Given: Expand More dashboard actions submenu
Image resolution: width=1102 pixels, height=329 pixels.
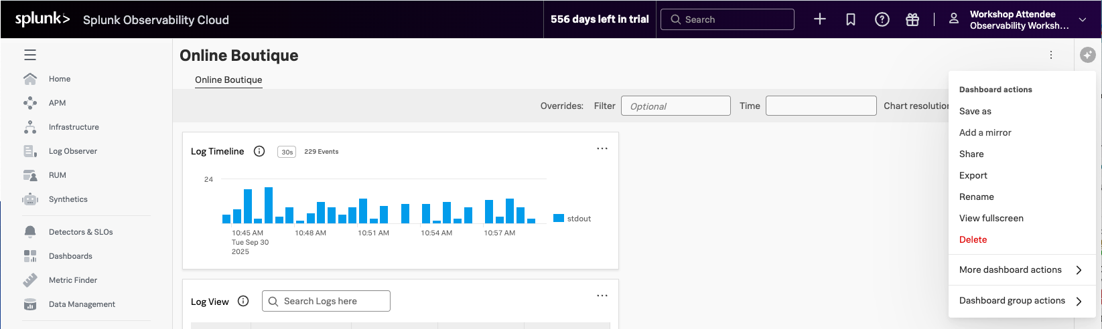Looking at the screenshot, I should (1020, 270).
